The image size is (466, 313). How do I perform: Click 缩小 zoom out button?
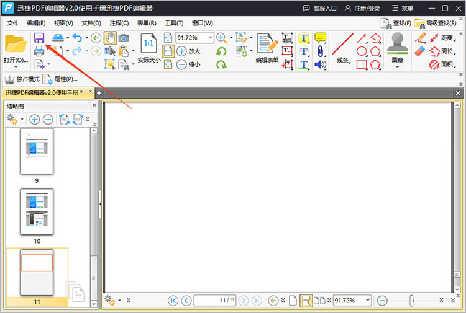click(188, 64)
